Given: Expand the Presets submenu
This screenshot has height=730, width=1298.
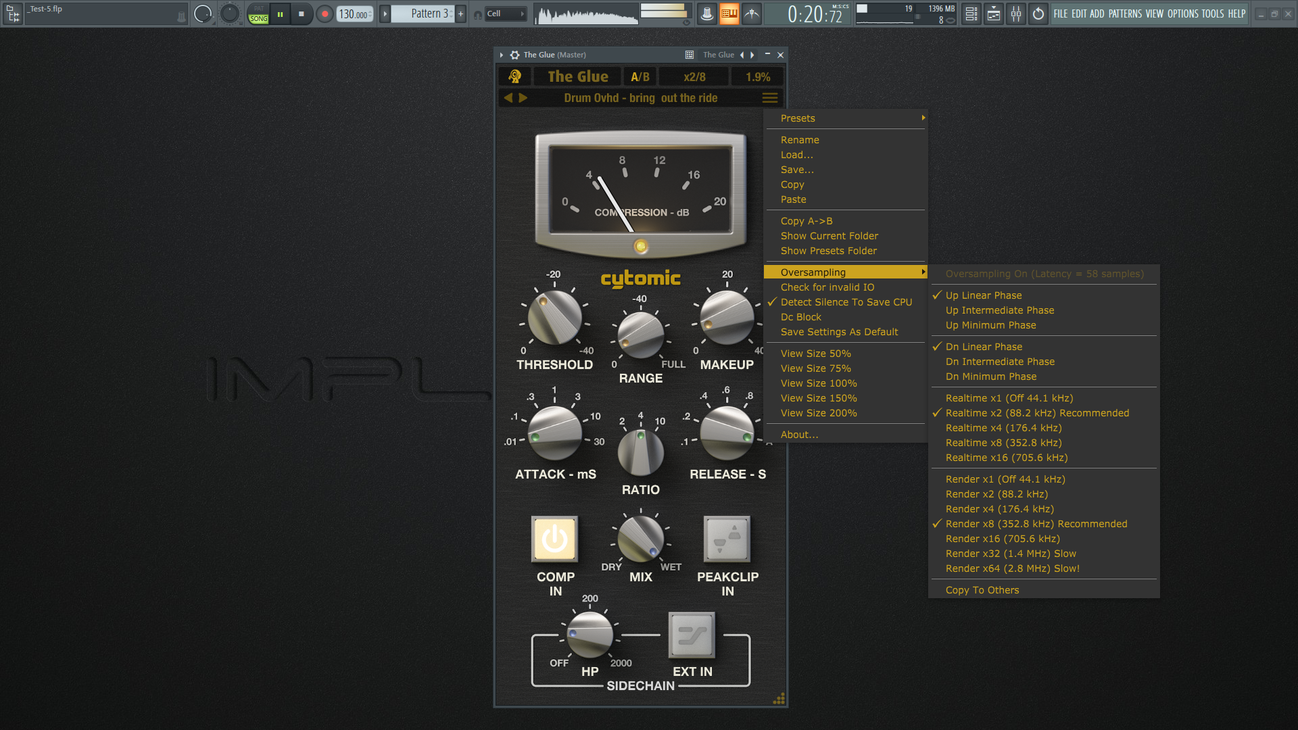Looking at the screenshot, I should (847, 118).
